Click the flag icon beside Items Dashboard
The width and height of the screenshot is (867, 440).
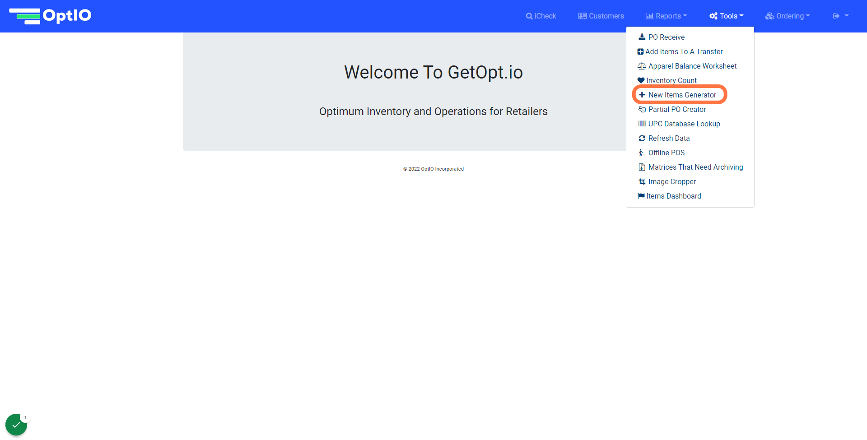click(641, 196)
